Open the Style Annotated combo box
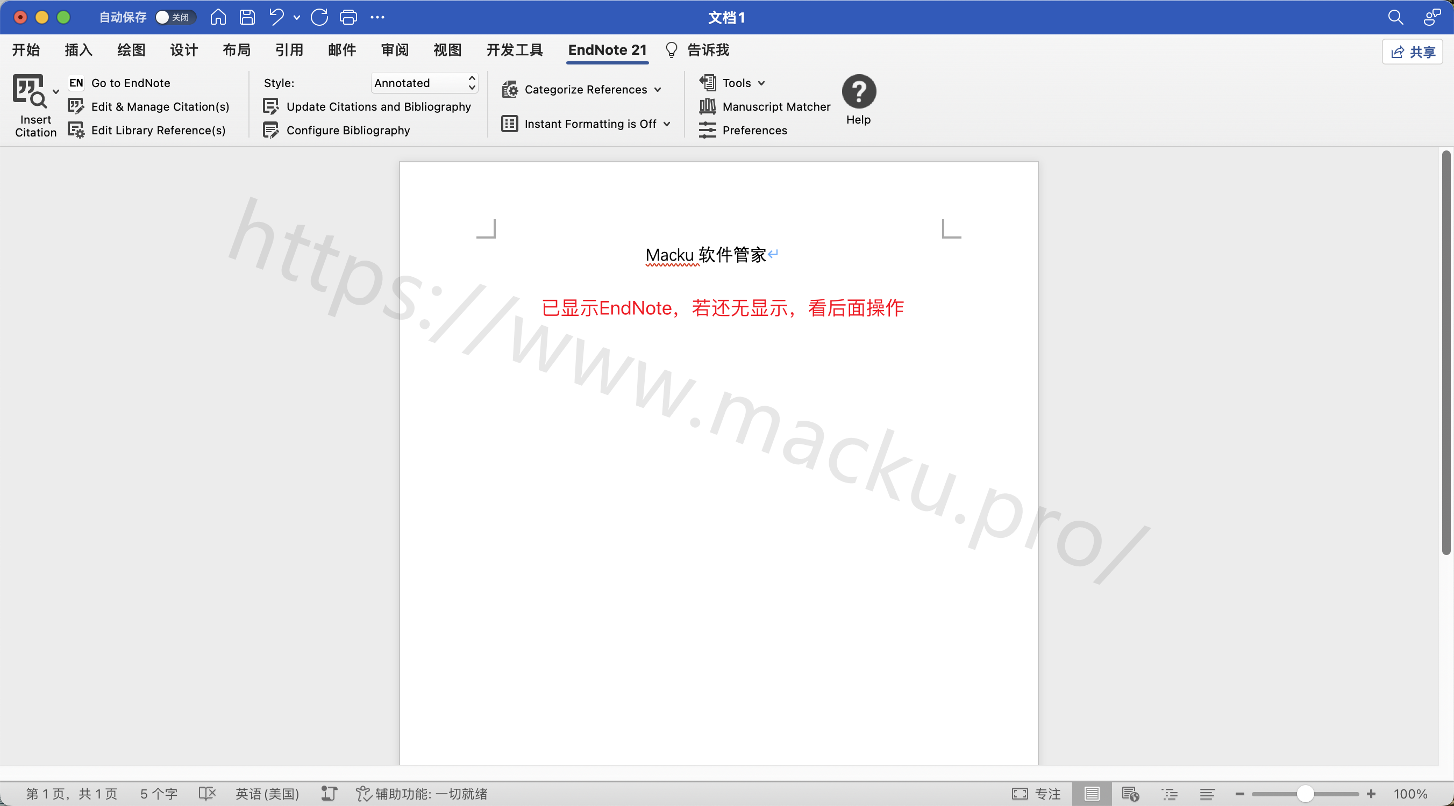This screenshot has width=1454, height=806. (x=424, y=83)
